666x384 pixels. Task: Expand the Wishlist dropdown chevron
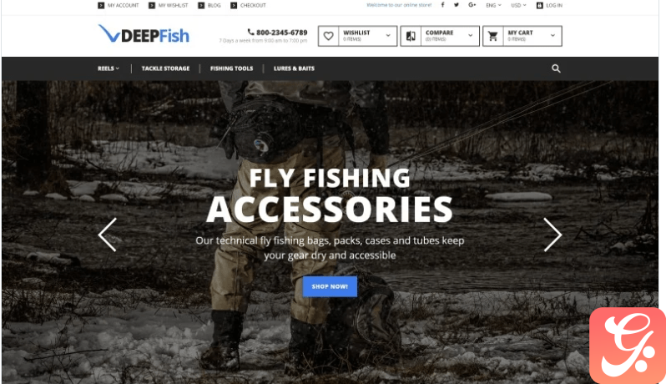(x=388, y=36)
